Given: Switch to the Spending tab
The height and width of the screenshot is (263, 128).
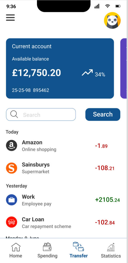Looking at the screenshot, I should (47, 250).
